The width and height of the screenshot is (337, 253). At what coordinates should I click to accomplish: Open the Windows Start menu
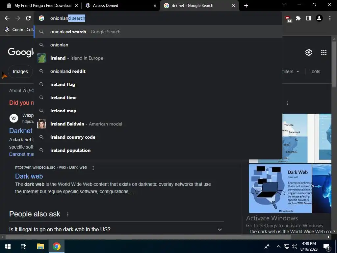(x=8, y=246)
